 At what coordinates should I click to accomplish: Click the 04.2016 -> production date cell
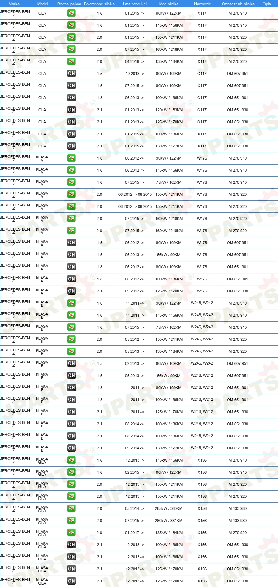(x=134, y=61)
